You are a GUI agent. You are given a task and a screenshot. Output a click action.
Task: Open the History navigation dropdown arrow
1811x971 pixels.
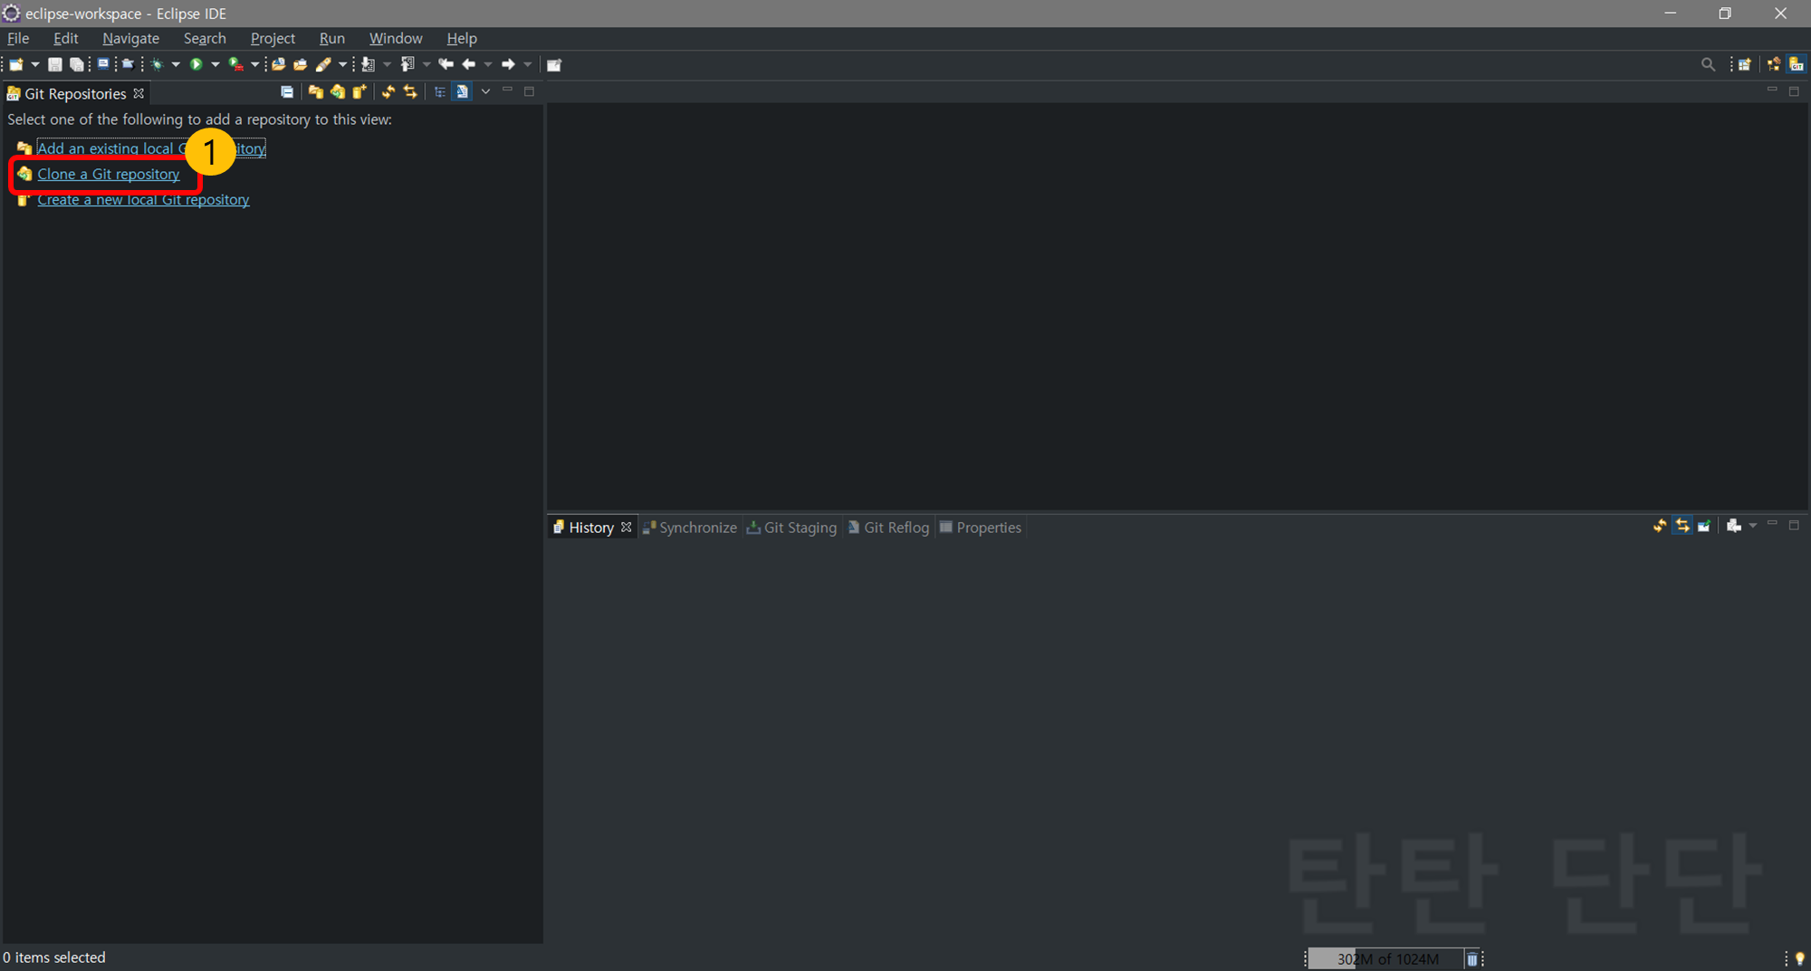[1753, 526]
